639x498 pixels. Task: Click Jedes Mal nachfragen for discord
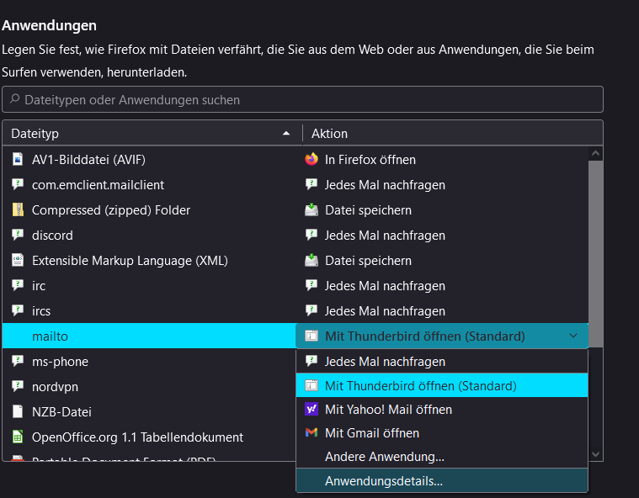point(385,236)
